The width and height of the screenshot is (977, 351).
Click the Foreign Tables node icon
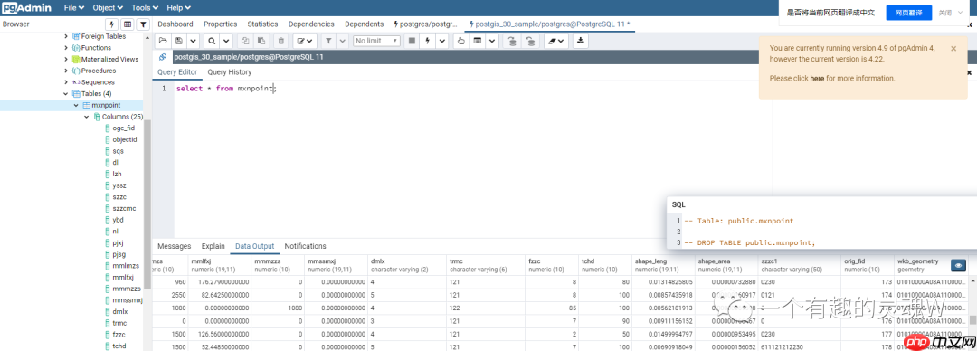(x=76, y=36)
